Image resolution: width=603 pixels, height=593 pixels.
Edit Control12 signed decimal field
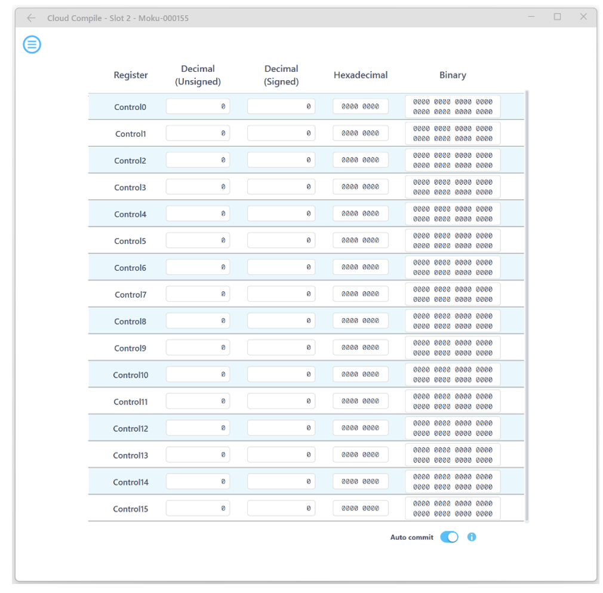pyautogui.click(x=281, y=428)
